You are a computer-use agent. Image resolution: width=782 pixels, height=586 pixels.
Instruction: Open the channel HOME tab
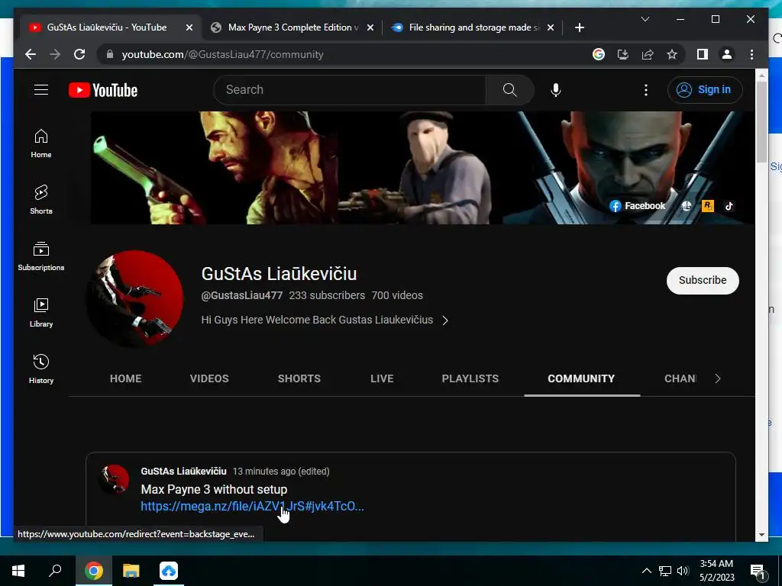click(126, 378)
